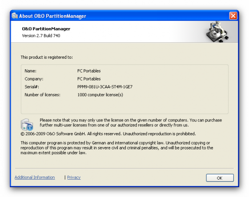249x197 pixels.
Task: Click the Serial# label
Action: pos(32,87)
